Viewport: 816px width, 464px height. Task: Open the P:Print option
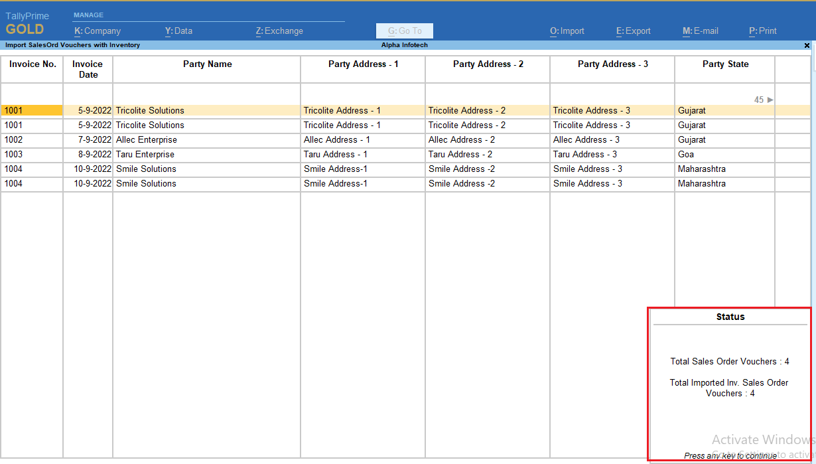pos(762,31)
